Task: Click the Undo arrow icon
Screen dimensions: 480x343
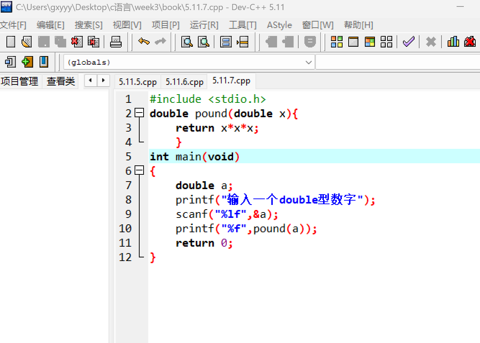Action: coord(144,42)
